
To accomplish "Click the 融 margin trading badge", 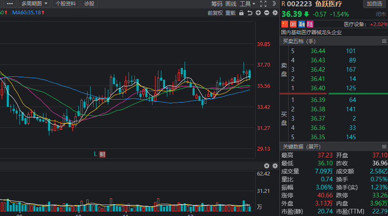I will point(302,24).
